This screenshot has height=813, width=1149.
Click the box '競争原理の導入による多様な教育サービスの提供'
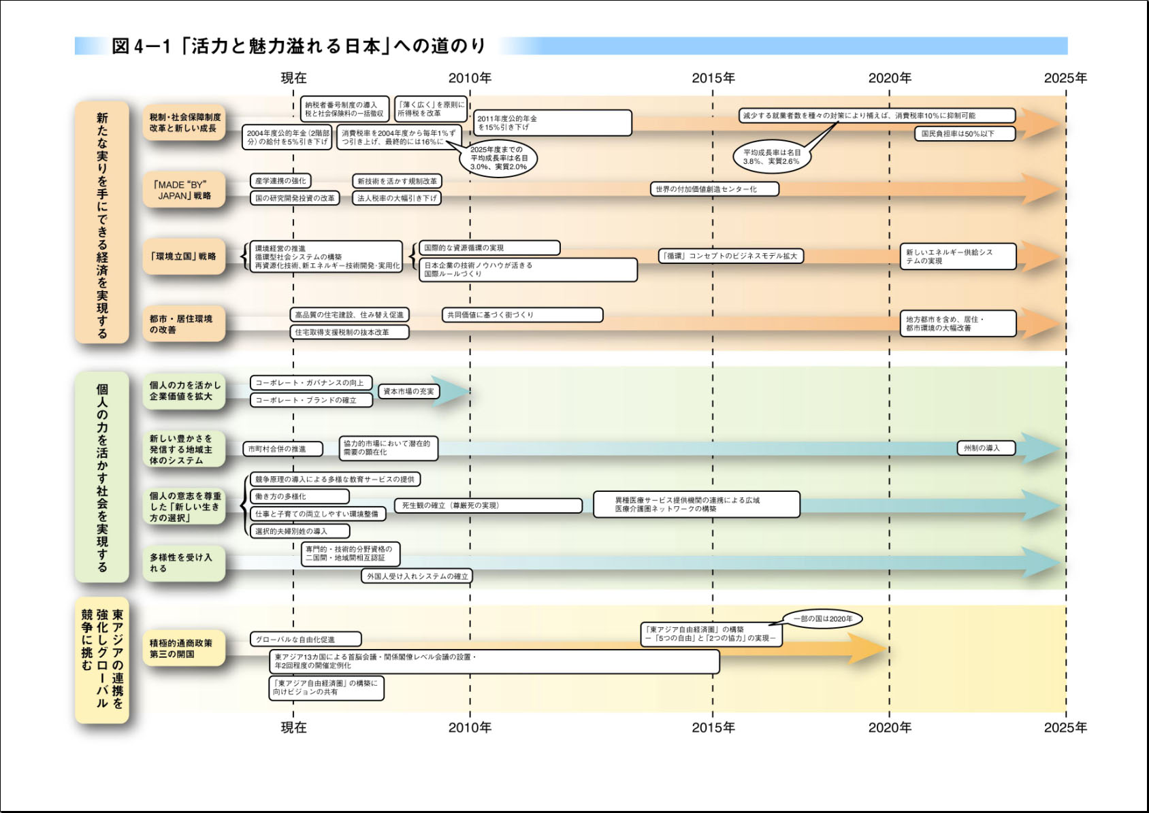(335, 479)
